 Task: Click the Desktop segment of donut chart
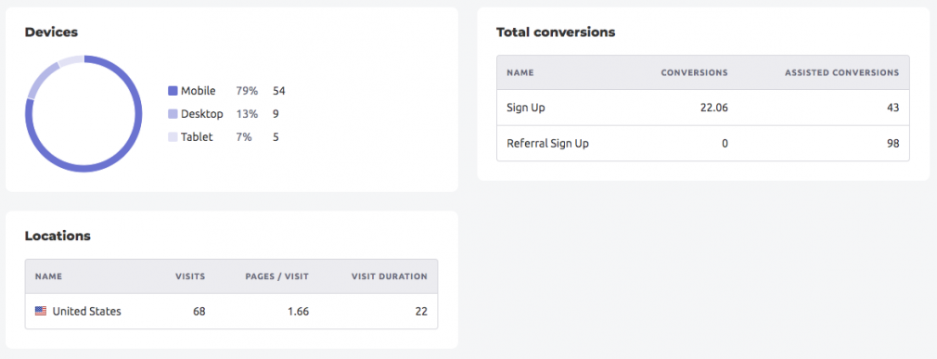41,78
